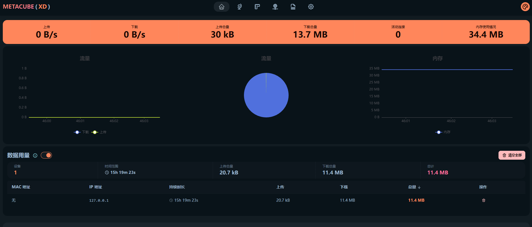Open the Logs document icon page
Image resolution: width=532 pixels, height=227 pixels.
[293, 7]
